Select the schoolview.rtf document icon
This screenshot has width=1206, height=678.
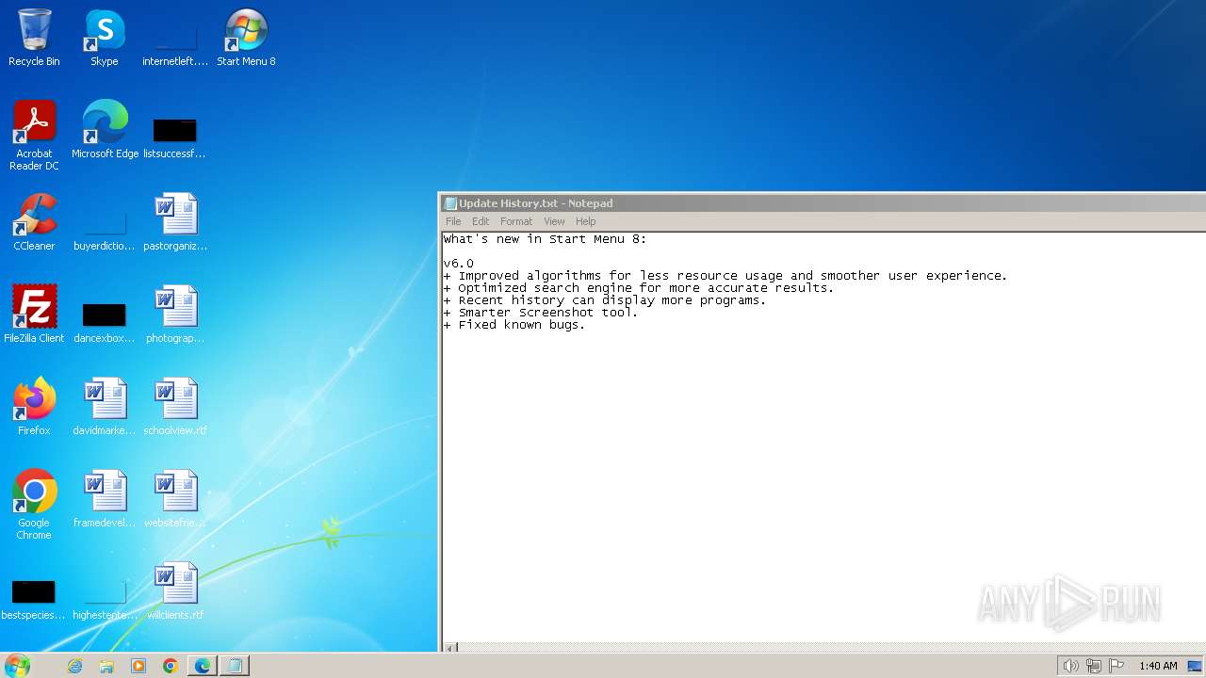click(x=175, y=407)
